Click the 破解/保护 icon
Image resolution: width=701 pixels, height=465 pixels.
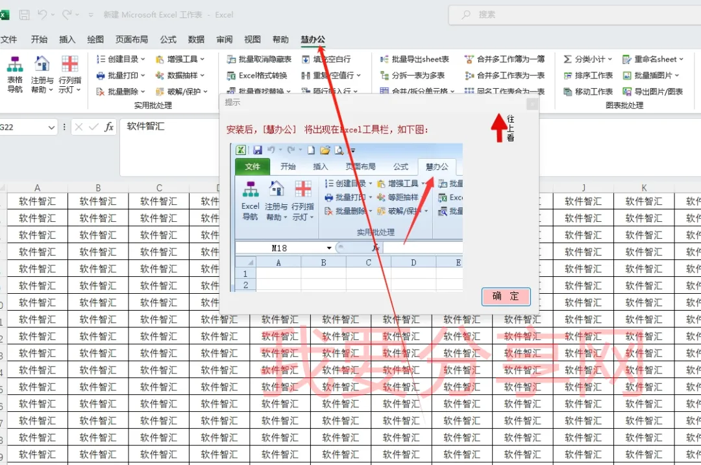coord(160,91)
